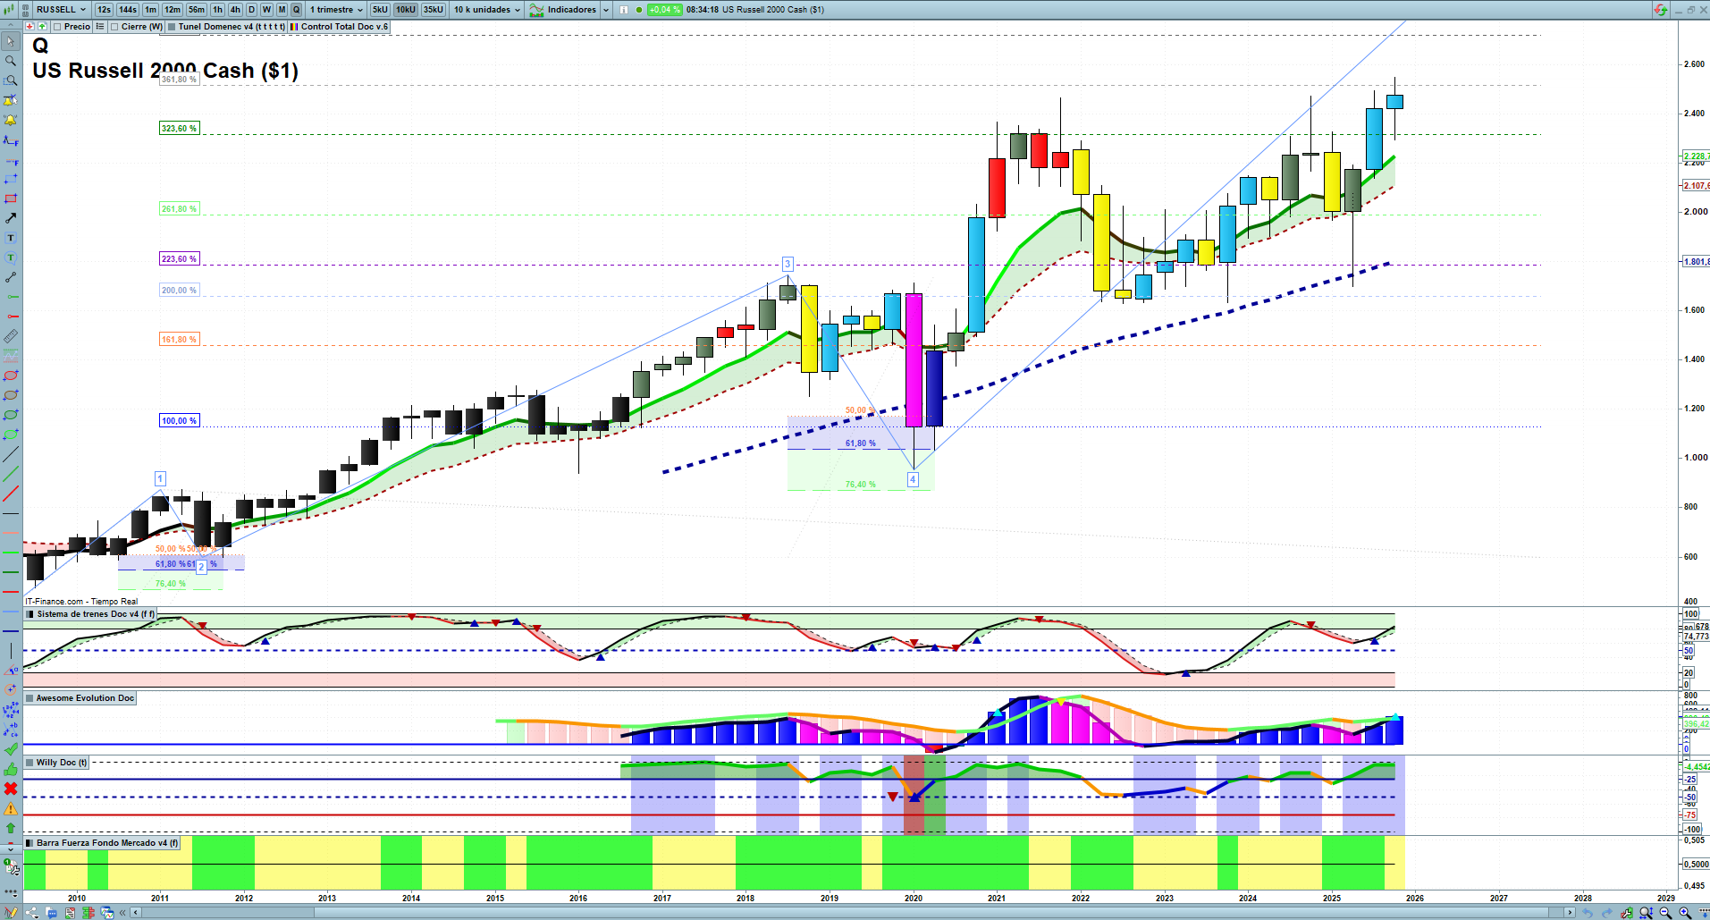Click the Control Total Doc color swatch
Image resolution: width=1710 pixels, height=920 pixels.
[293, 27]
